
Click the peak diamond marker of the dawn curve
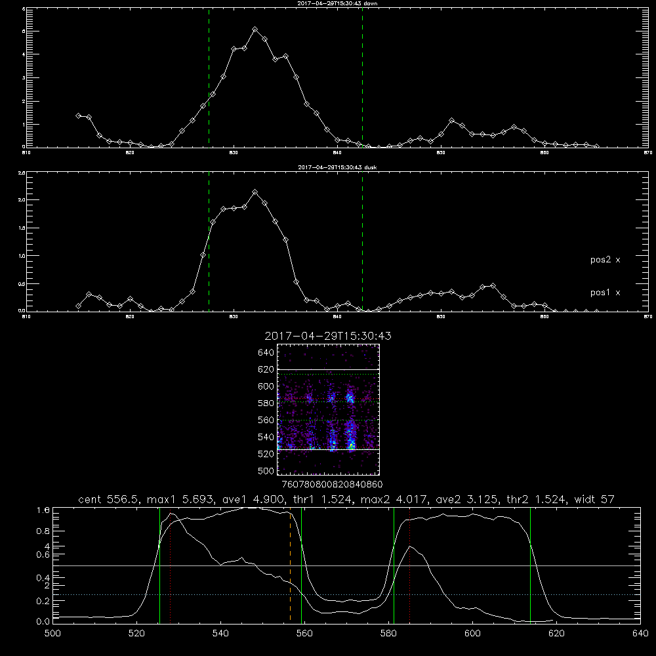[255, 30]
